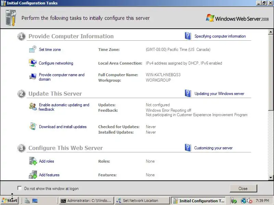Click the green shield tray icon

pyautogui.click(x=234, y=201)
